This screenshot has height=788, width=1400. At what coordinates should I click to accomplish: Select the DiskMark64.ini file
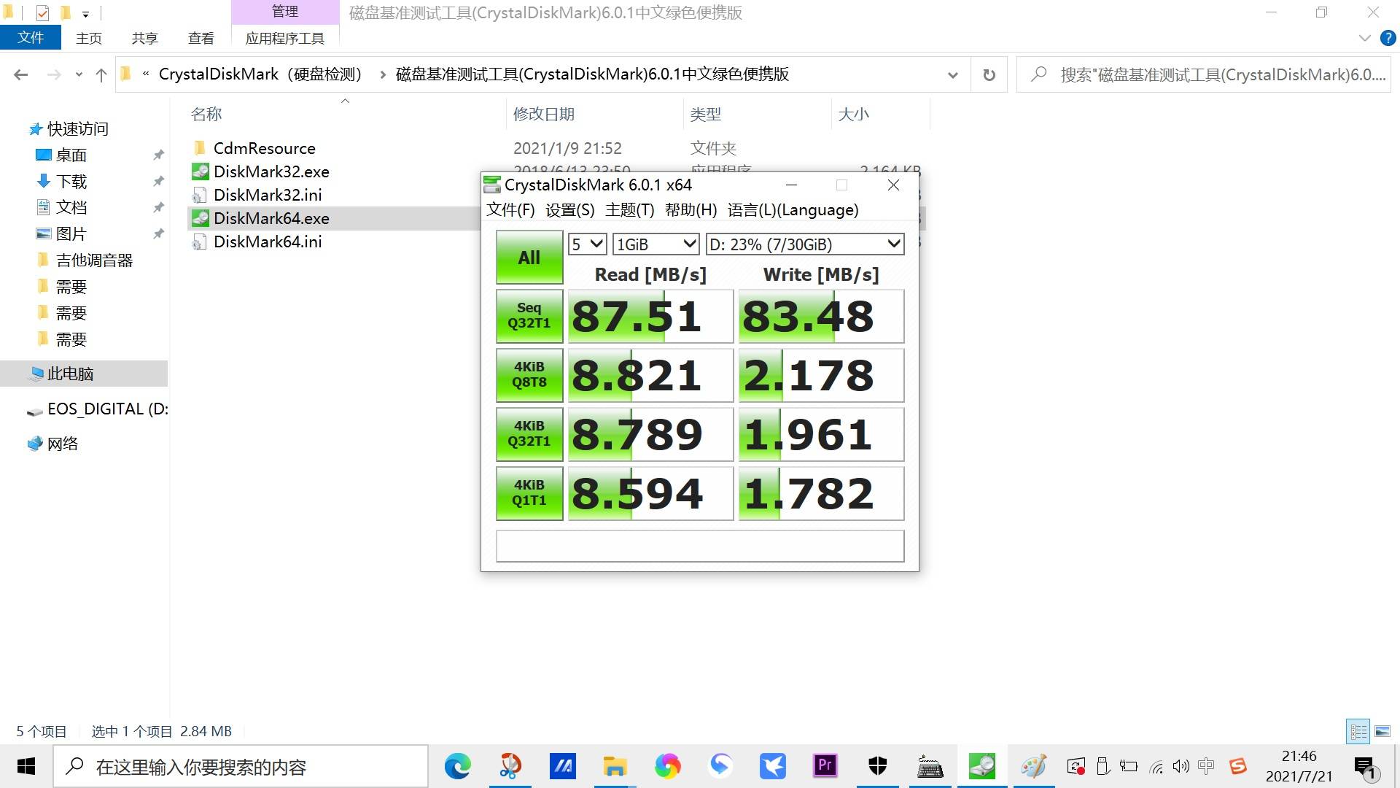pyautogui.click(x=267, y=242)
